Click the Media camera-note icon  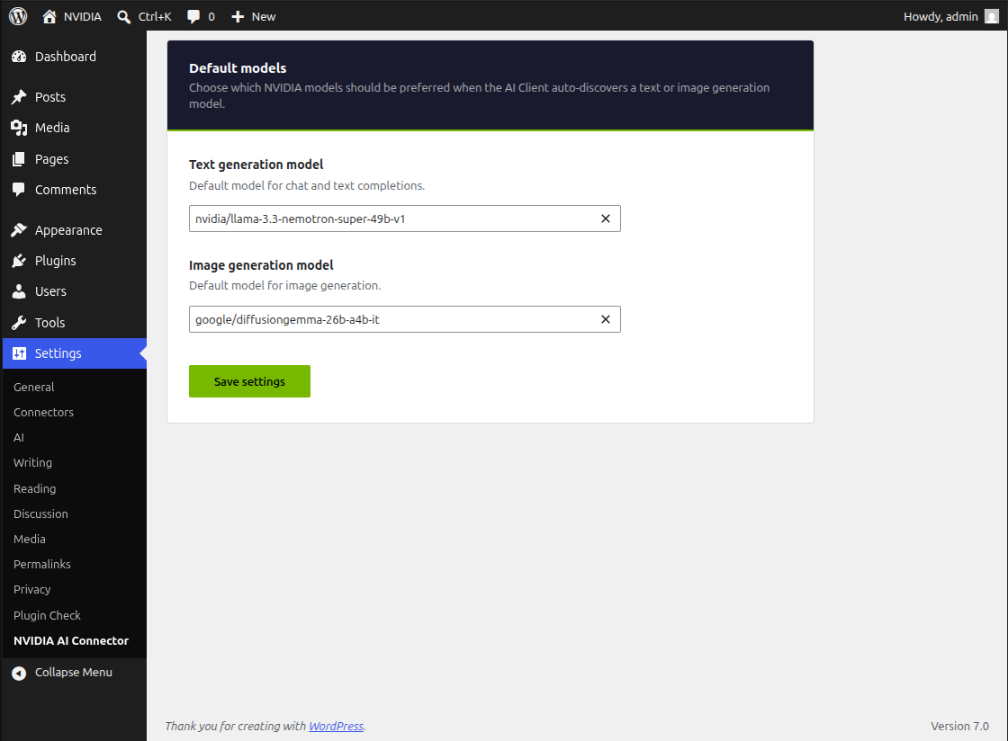[x=19, y=128]
